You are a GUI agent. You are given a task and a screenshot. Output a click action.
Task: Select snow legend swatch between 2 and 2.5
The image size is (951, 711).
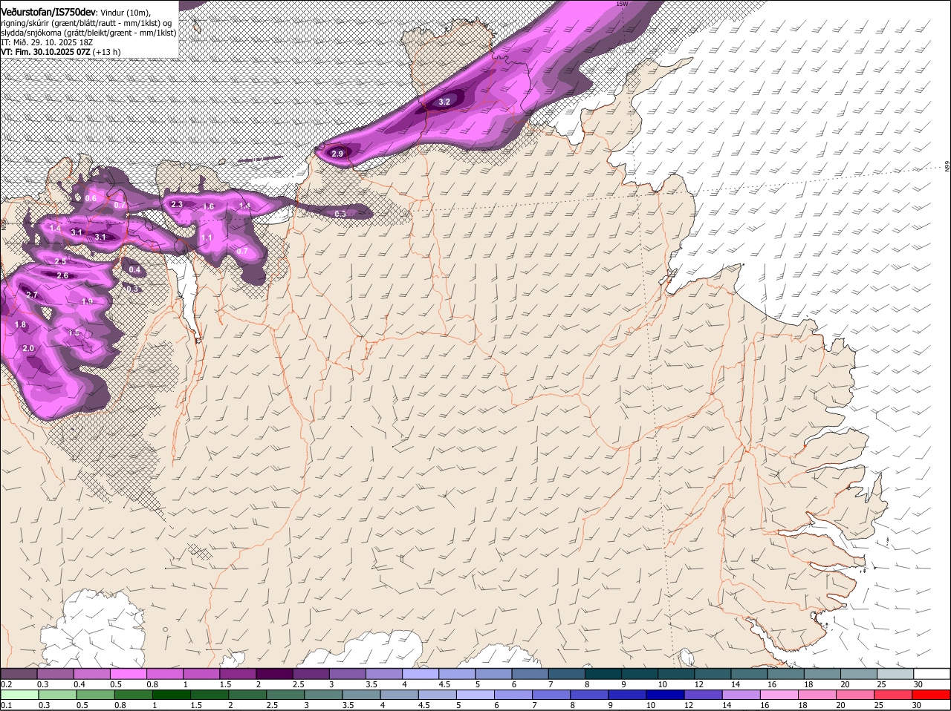275,674
